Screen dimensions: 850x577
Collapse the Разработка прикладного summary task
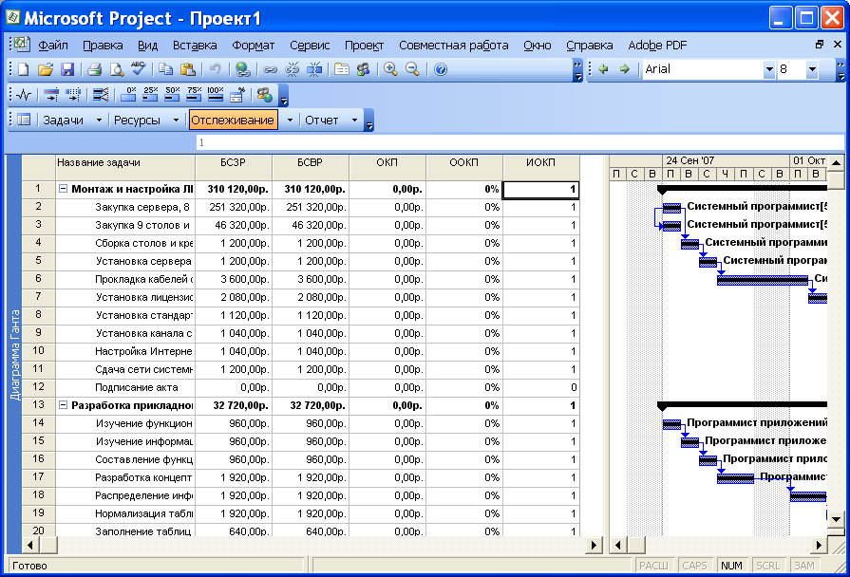tap(63, 404)
